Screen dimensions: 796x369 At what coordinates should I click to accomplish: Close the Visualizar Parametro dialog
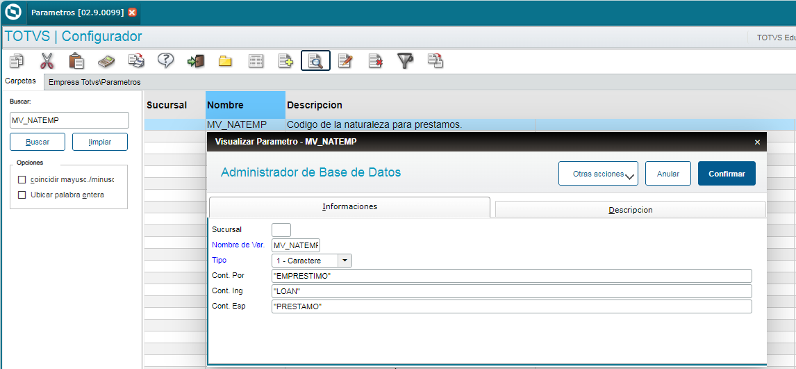757,142
